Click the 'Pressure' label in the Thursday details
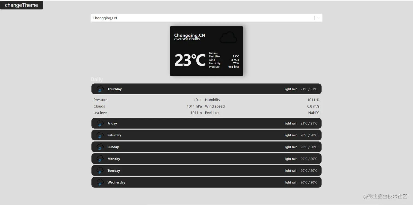Screen dimensions: 413x205 [101, 100]
